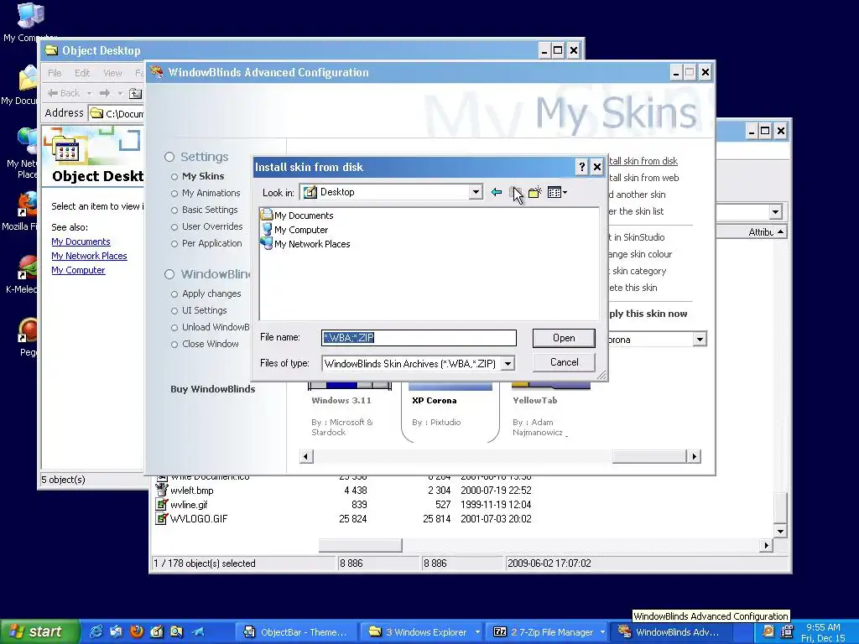Go back using the dialog's green arrow
The height and width of the screenshot is (644, 859).
[x=497, y=192]
